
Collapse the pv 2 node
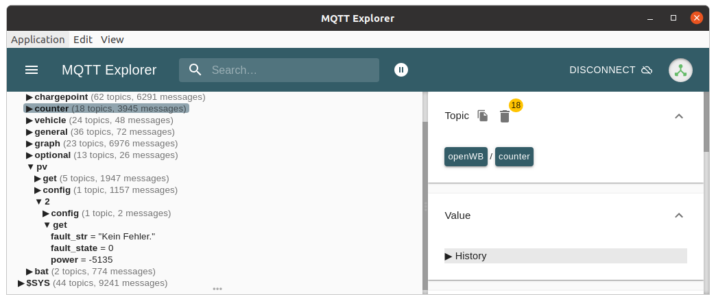tap(39, 202)
